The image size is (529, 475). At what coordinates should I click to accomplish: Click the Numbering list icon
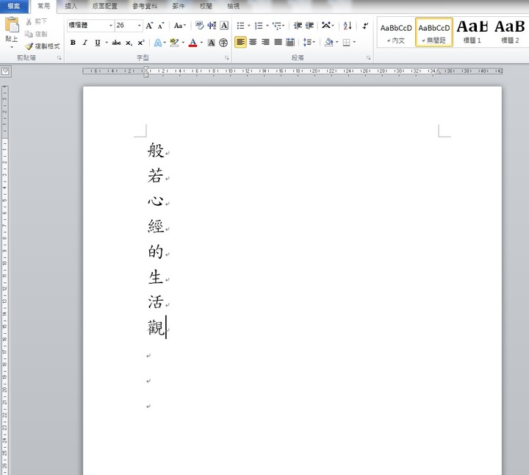pyautogui.click(x=259, y=26)
